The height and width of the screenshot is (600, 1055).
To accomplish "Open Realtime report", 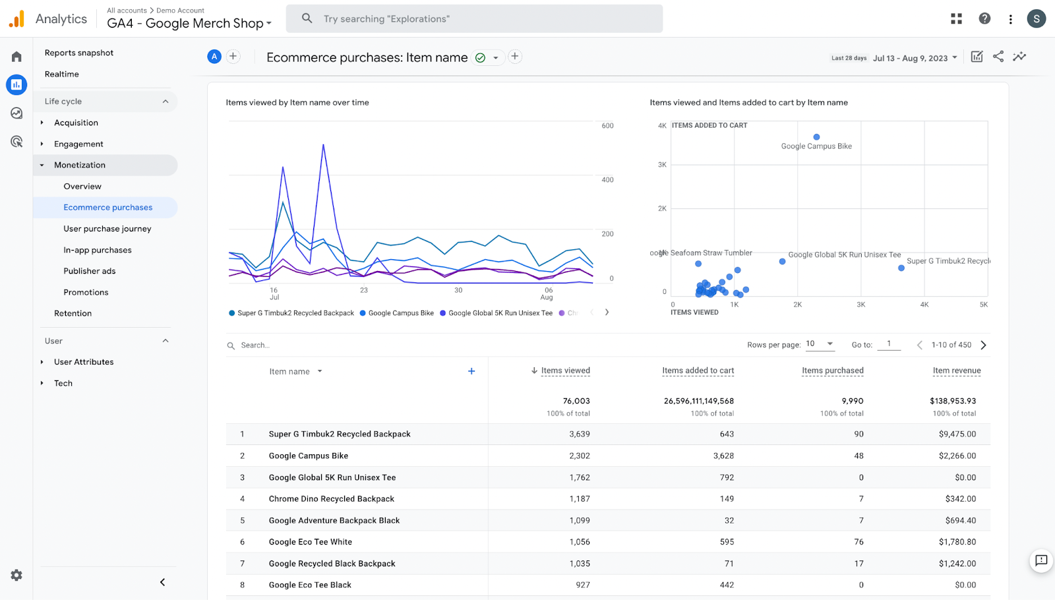I will (x=62, y=74).
